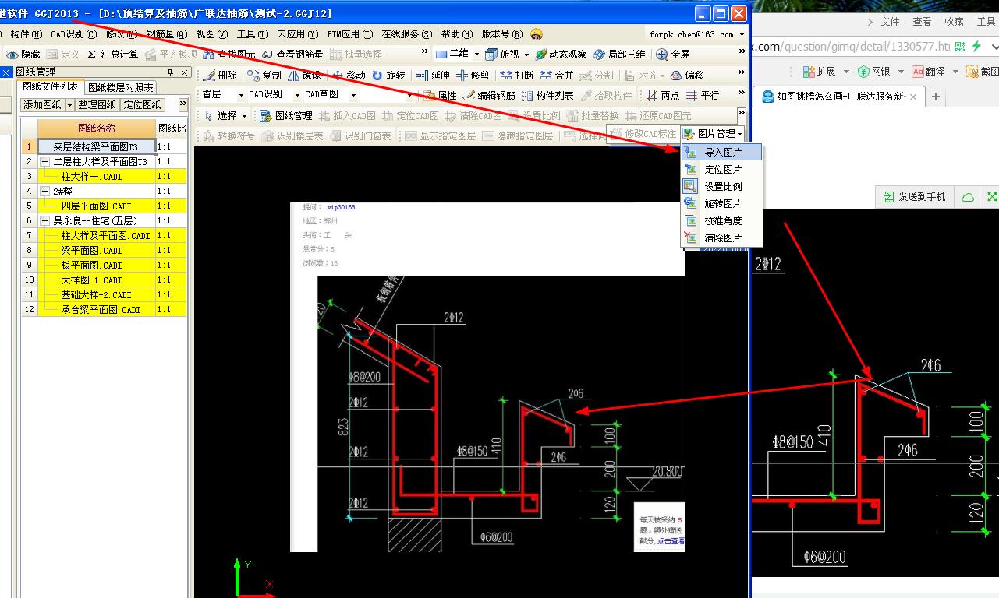Click the 汇总计算 sigma tool

112,55
